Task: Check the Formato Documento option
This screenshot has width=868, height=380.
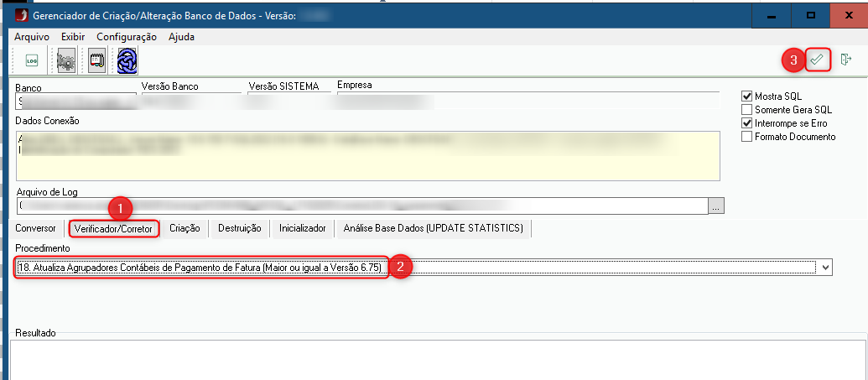Action: 747,137
